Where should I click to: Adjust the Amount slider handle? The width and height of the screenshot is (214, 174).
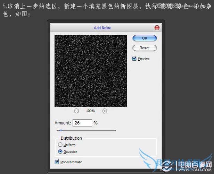pos(60,130)
